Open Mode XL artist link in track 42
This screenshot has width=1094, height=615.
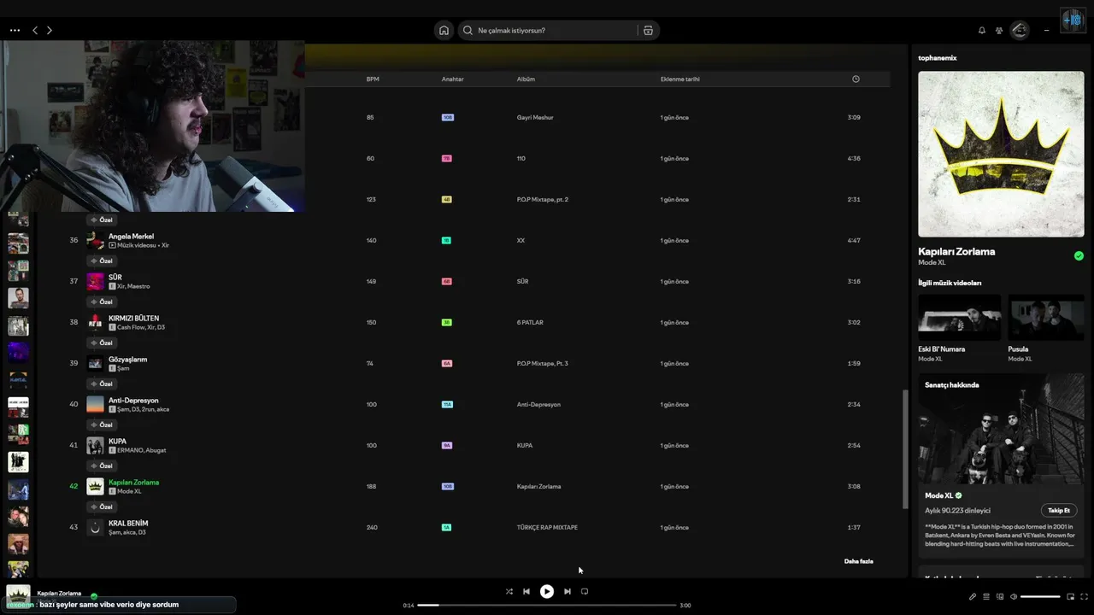pos(129,491)
